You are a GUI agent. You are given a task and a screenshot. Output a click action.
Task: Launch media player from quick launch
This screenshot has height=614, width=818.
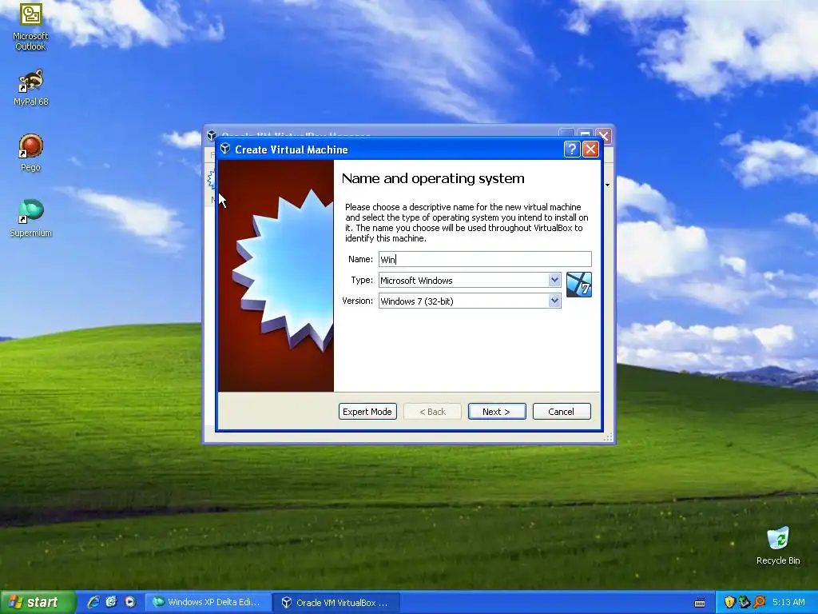coord(130,602)
